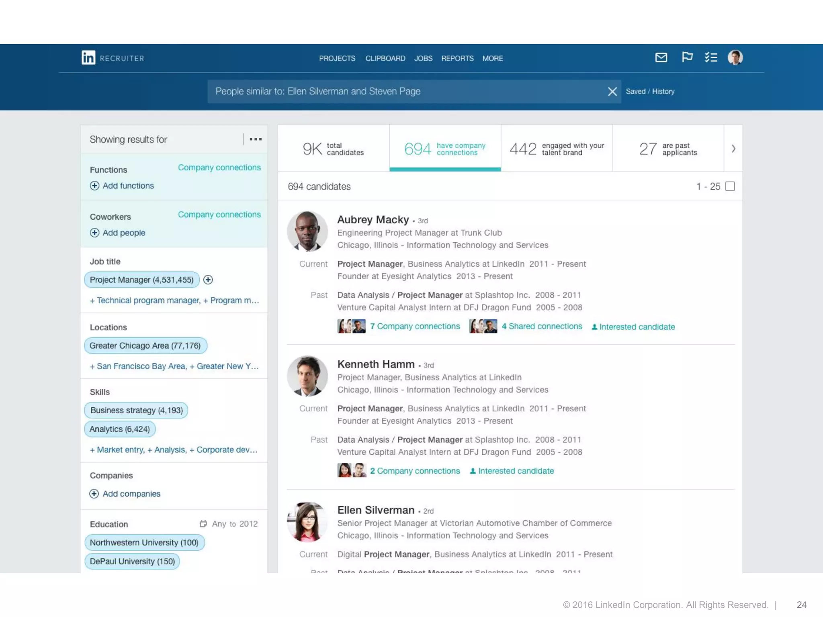
Task: Add suggested Technical program manager job title
Action: pos(145,300)
